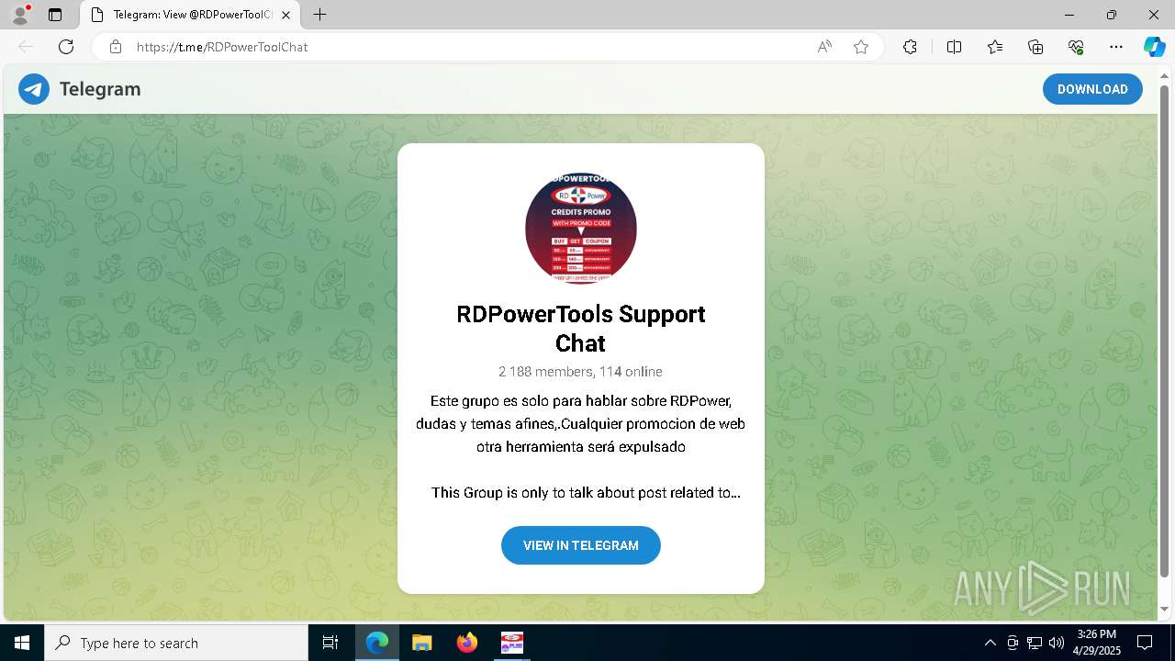
Task: Show hidden system tray icons
Action: point(990,643)
